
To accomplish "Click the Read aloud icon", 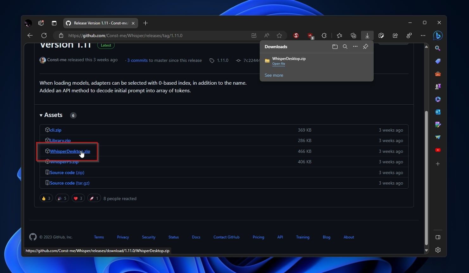I will pyautogui.click(x=267, y=36).
